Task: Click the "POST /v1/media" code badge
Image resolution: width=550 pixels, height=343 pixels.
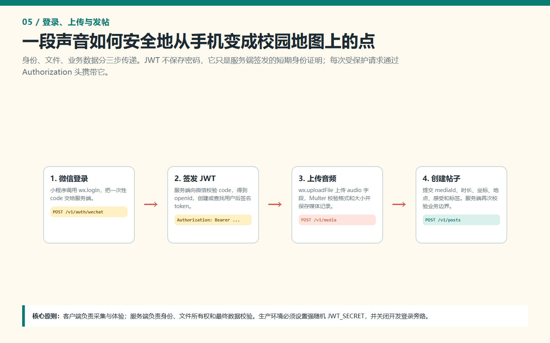Action: coord(337,220)
